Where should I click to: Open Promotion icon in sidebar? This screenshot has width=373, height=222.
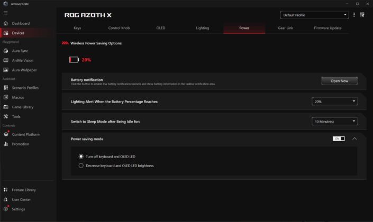coord(6,144)
